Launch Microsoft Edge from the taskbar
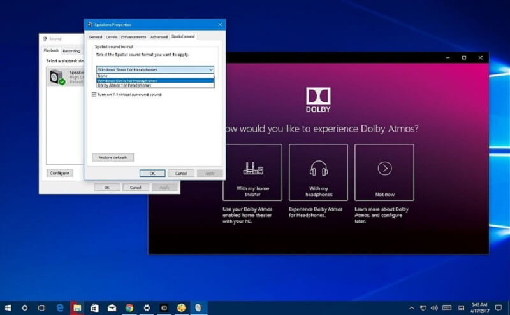Image resolution: width=510 pixels, height=315 pixels. 59,307
